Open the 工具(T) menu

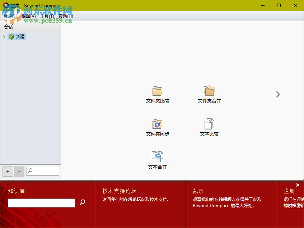[47, 16]
